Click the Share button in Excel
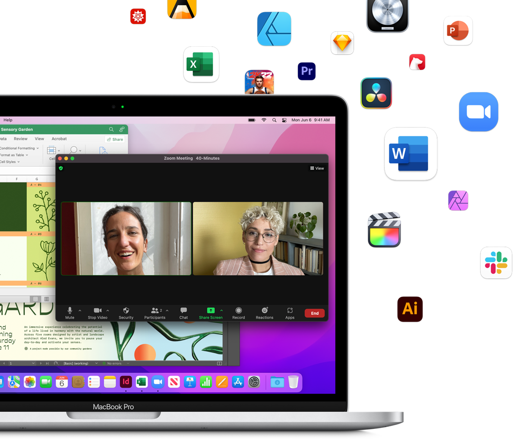 (115, 139)
